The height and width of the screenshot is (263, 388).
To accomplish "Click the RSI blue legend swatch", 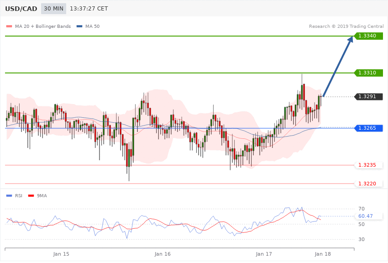I will coord(9,196).
